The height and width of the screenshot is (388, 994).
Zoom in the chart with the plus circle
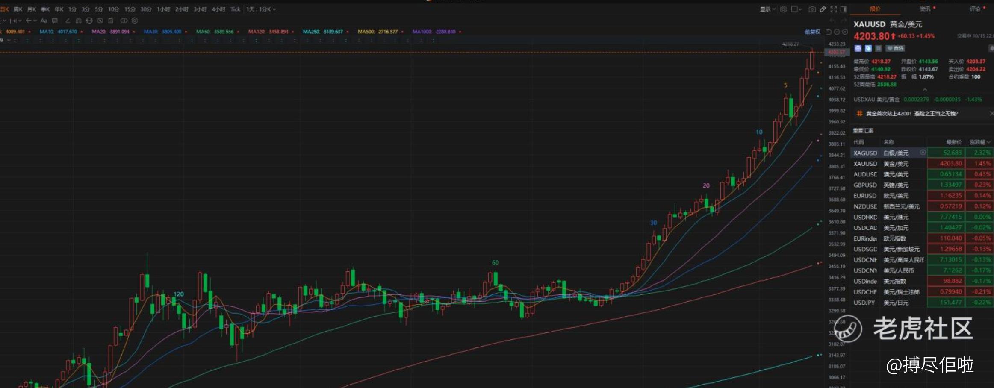(845, 32)
